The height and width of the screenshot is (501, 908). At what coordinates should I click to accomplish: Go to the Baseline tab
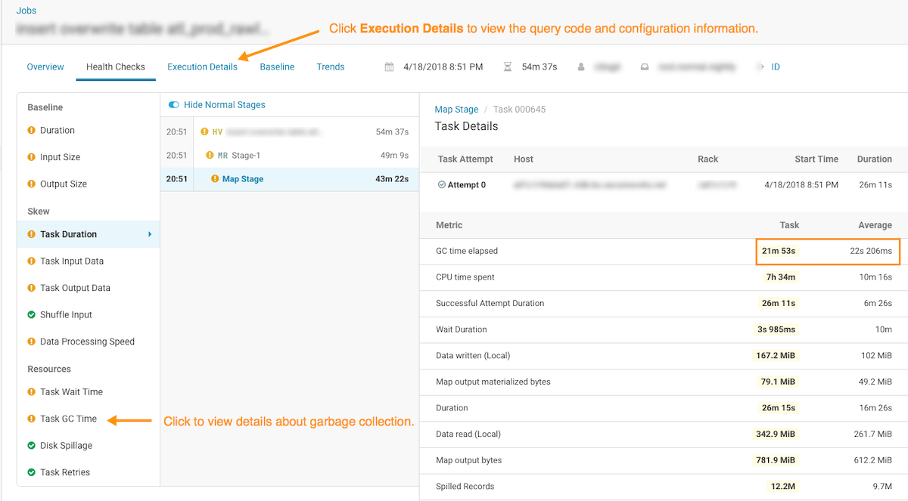(277, 67)
